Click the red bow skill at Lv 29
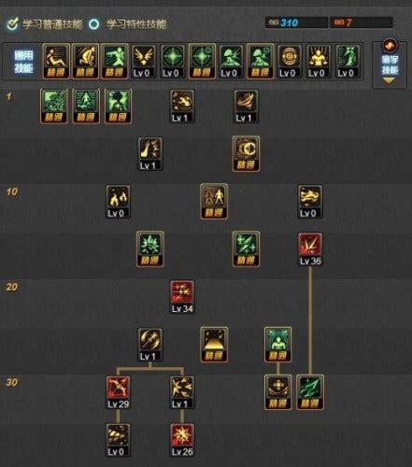Viewport: 412px width, 467px height. coord(119,392)
